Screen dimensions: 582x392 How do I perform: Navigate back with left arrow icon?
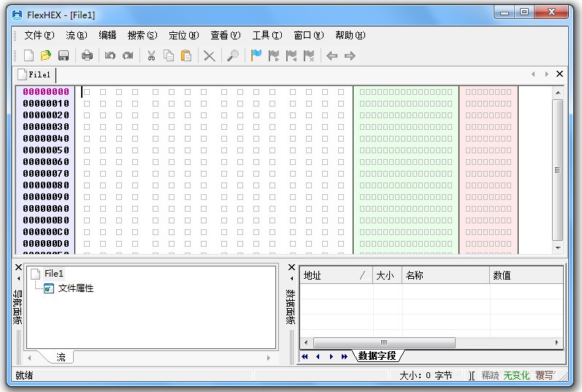[332, 55]
